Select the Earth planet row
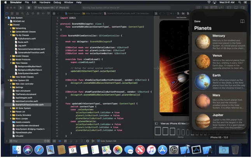 [x=219, y=82]
